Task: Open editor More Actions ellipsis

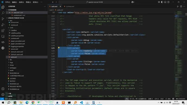Action: coord(184,6)
